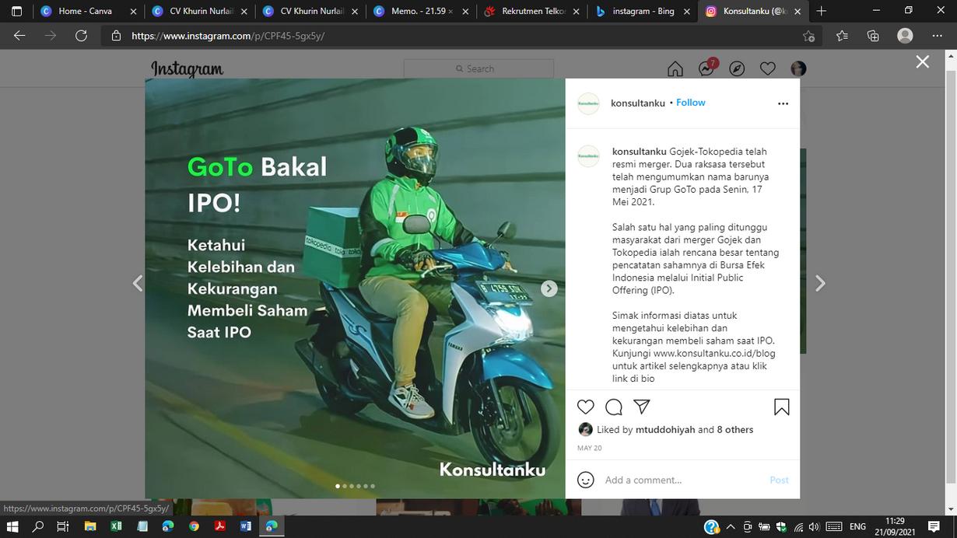957x538 pixels.
Task: Click the MAY 20 post date
Action: pyautogui.click(x=589, y=448)
